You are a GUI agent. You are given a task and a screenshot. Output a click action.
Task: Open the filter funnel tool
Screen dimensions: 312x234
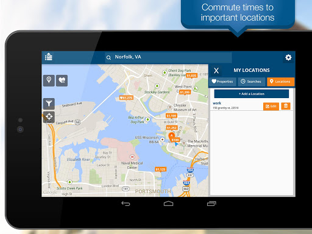(x=49, y=104)
